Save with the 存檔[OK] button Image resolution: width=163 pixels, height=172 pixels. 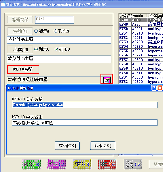(x=67, y=146)
